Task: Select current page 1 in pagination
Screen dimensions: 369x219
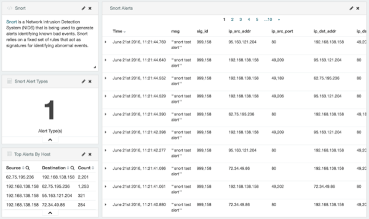Action: (224, 20)
